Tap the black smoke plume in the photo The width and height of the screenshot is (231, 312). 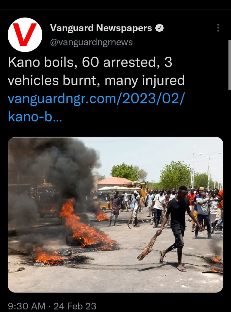tap(54, 171)
